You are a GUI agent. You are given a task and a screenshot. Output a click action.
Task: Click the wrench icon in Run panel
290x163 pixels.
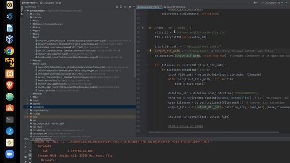tap(25, 147)
